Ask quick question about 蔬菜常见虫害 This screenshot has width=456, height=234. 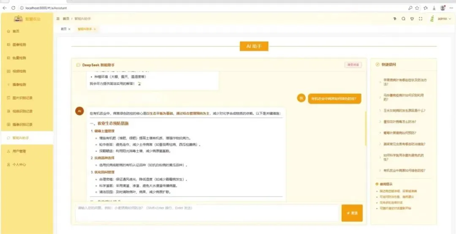pos(404,144)
